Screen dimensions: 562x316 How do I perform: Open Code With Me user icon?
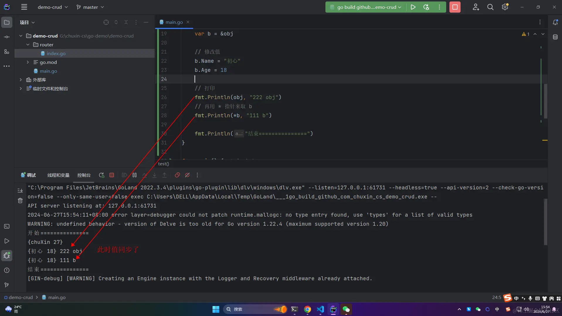[476, 7]
